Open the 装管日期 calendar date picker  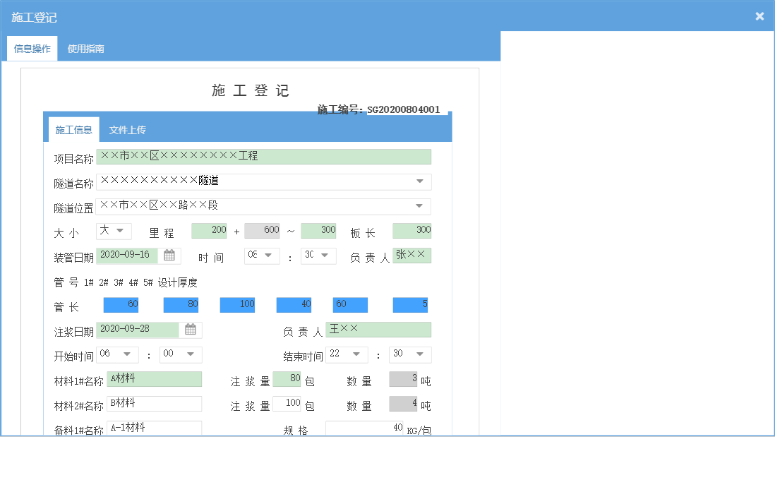click(x=169, y=256)
